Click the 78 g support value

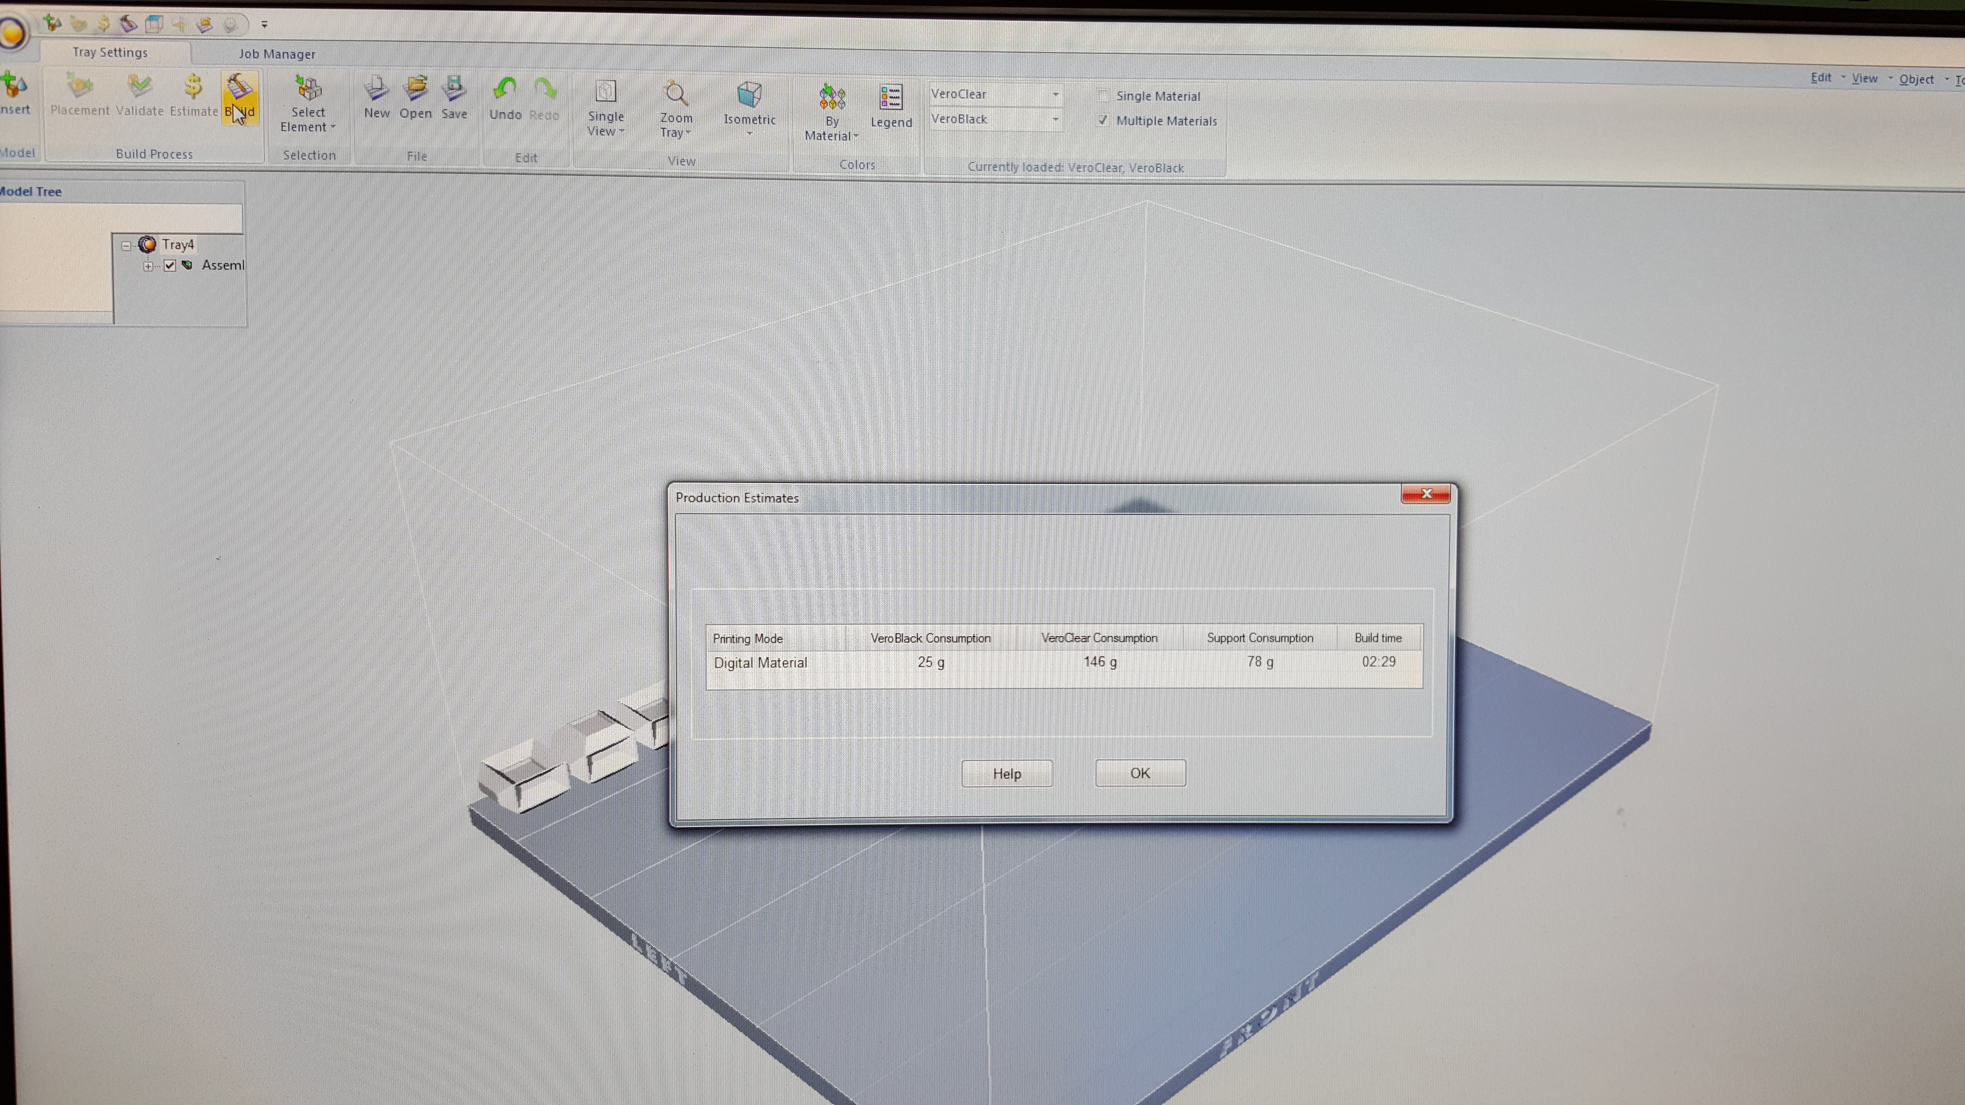(x=1260, y=661)
